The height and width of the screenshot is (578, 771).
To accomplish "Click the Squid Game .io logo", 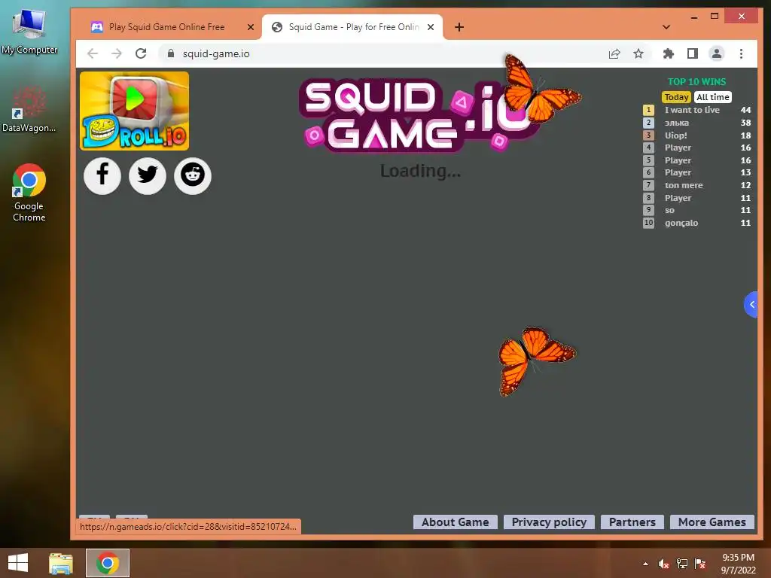I will click(418, 115).
